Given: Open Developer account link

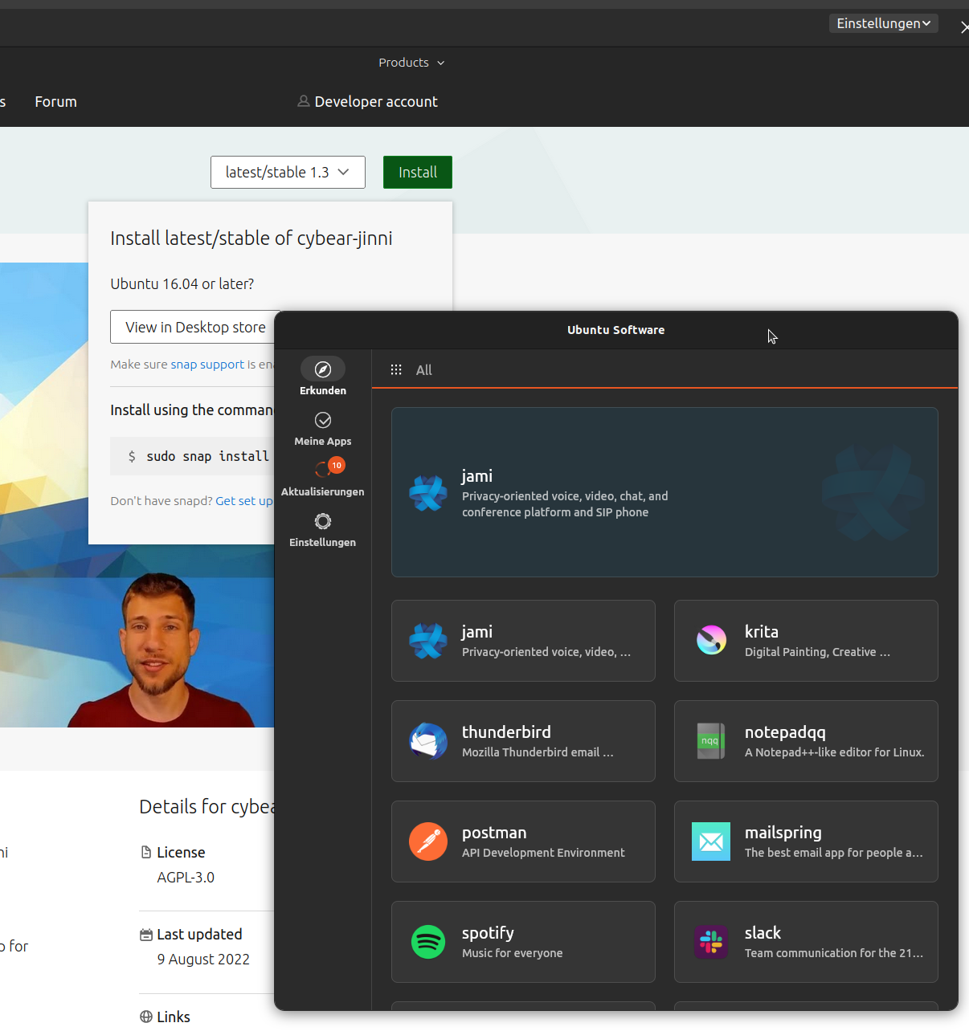Looking at the screenshot, I should click(376, 102).
